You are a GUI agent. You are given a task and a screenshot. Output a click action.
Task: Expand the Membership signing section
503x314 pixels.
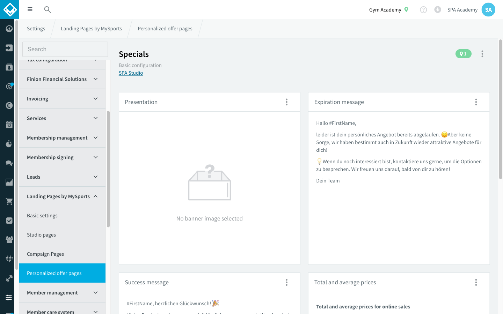tap(62, 157)
